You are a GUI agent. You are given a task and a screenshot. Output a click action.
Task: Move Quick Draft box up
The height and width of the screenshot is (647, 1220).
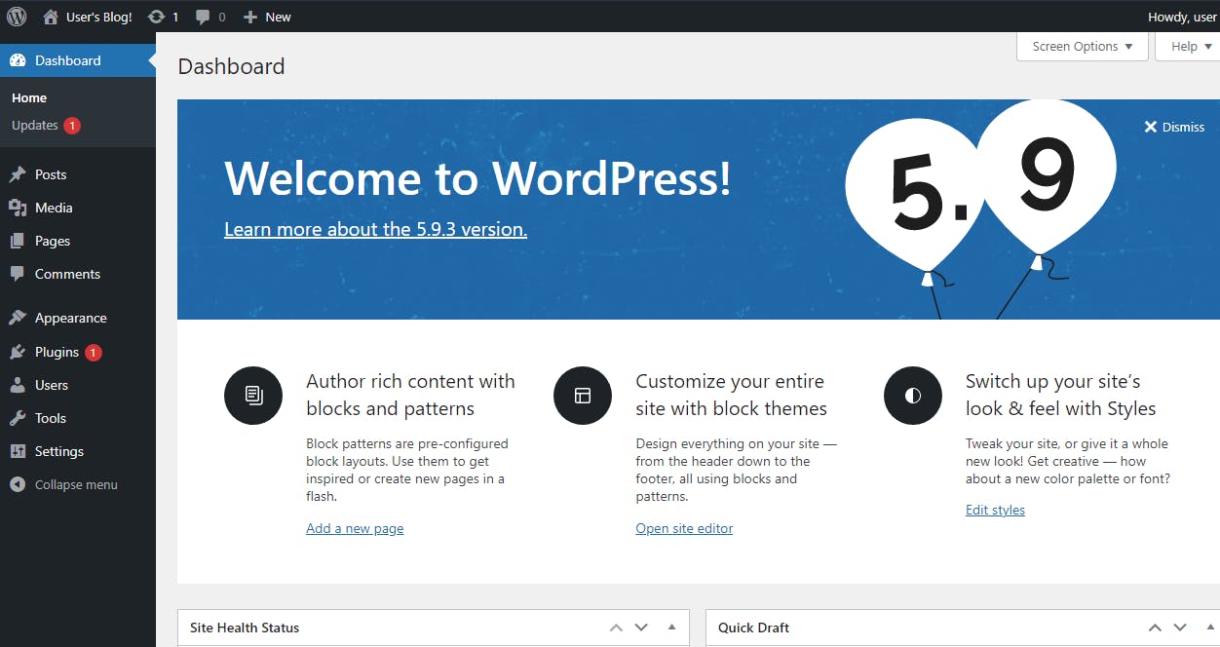[1155, 628]
